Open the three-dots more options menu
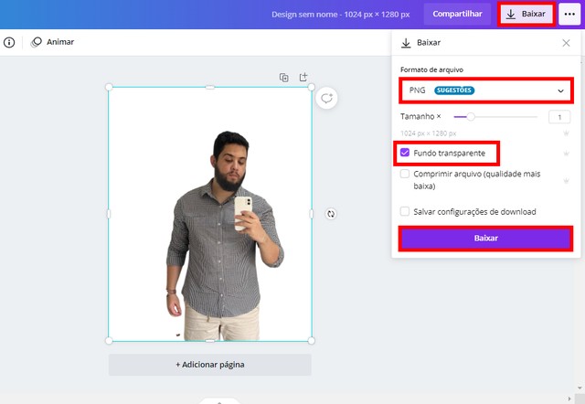This screenshot has width=585, height=404. coord(569,15)
